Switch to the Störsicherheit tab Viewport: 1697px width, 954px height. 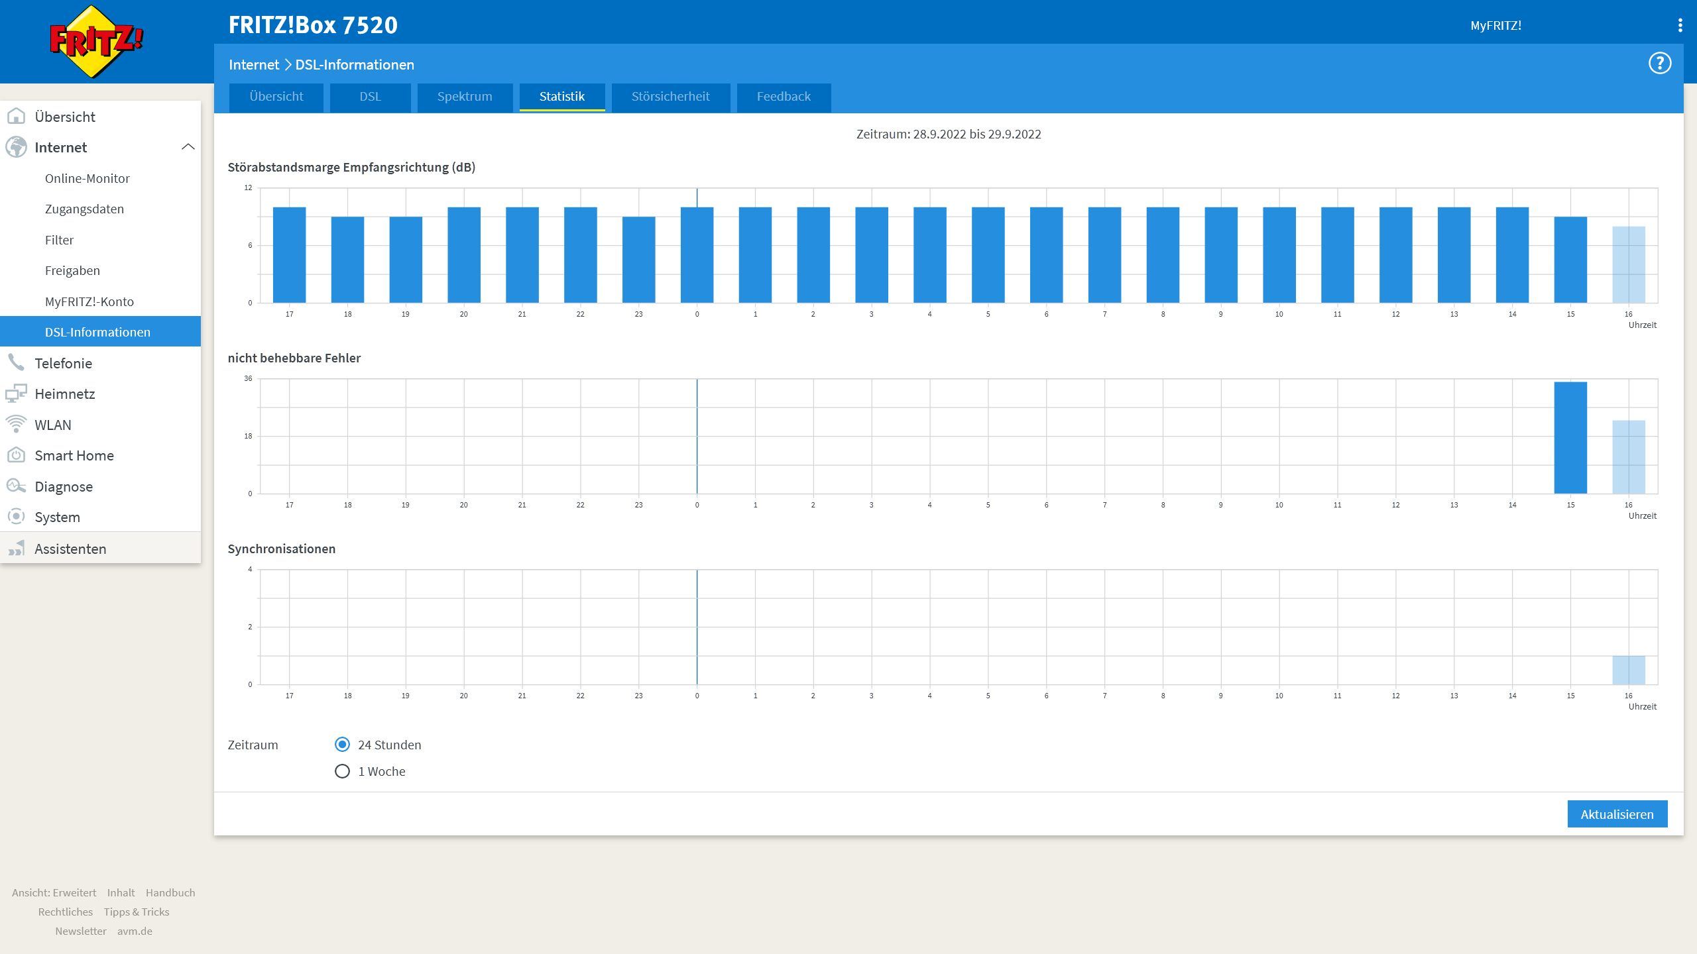670,97
